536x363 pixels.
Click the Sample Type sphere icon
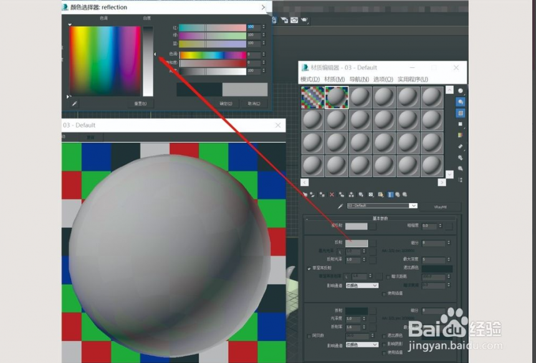pos(461,91)
